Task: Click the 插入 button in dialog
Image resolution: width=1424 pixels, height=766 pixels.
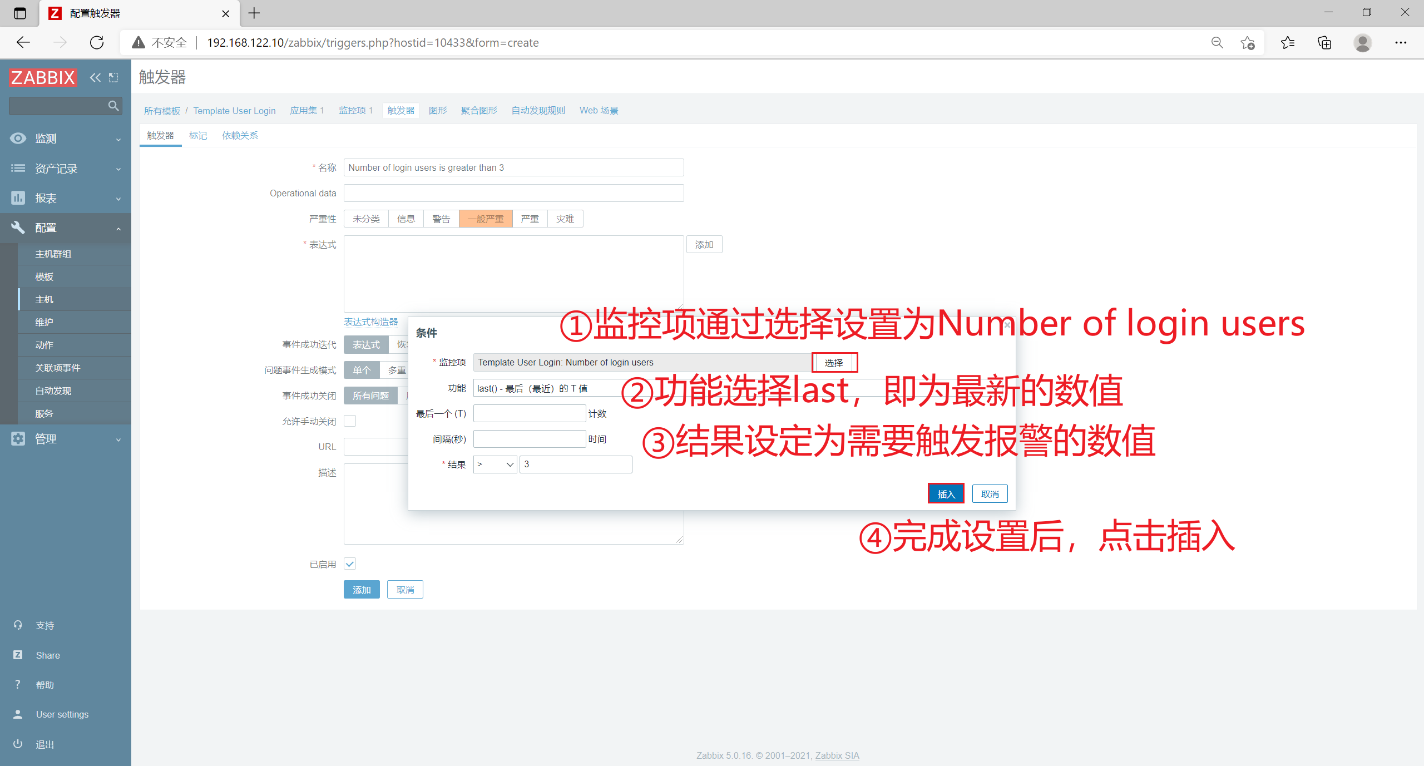Action: point(946,493)
